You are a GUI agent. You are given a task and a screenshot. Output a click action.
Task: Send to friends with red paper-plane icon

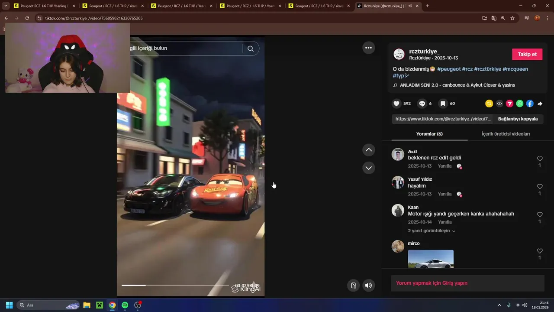coord(509,104)
